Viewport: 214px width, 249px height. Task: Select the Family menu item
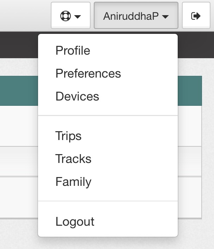[73, 182]
